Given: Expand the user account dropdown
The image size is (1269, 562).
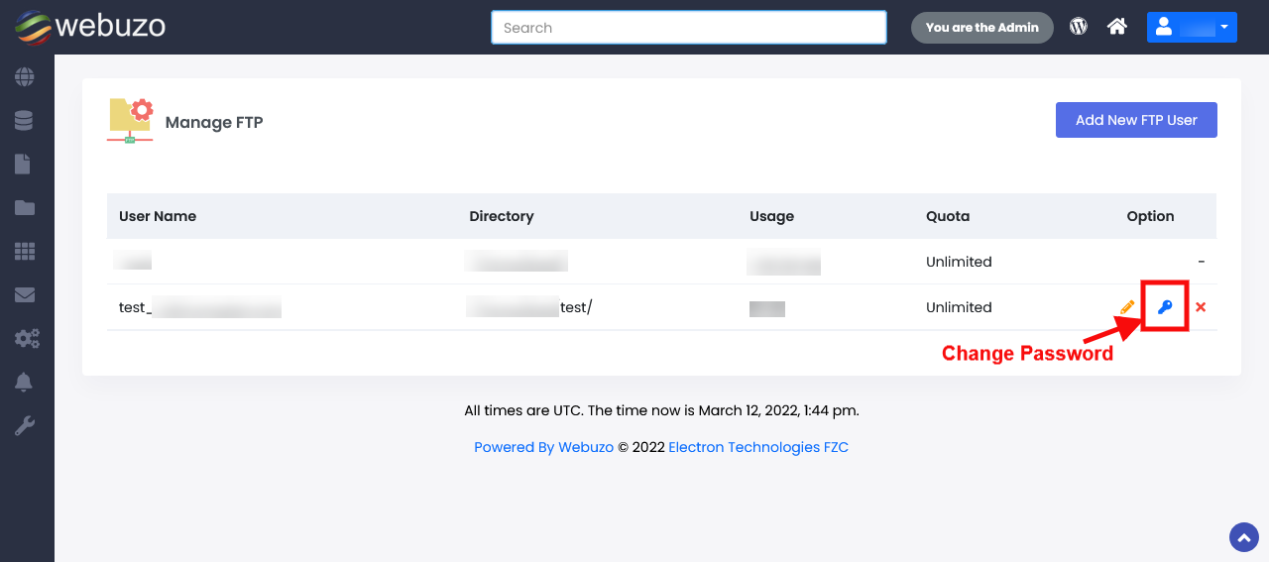Looking at the screenshot, I should [1192, 28].
